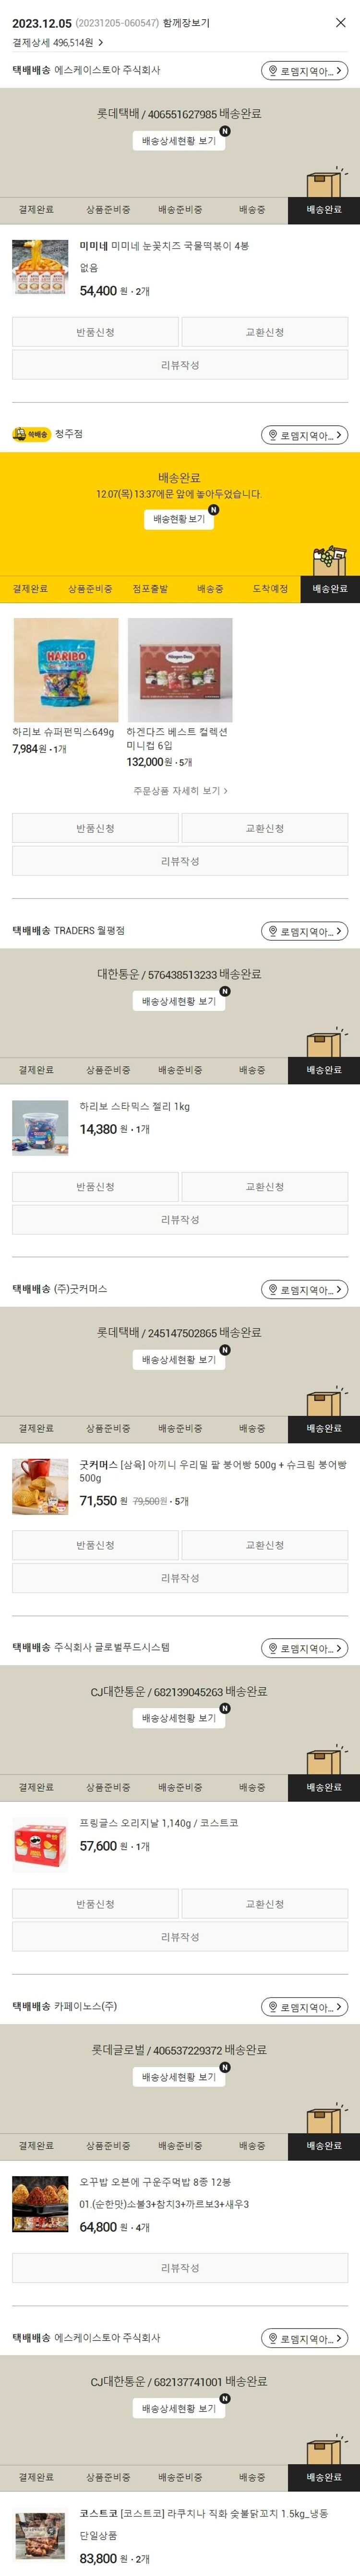Open 함께장보기 next to the order number
This screenshot has height=2576, width=360.
tap(186, 22)
